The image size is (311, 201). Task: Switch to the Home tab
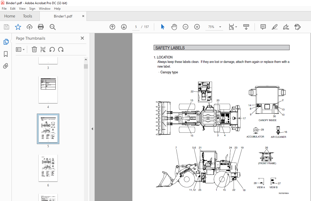pyautogui.click(x=10, y=16)
